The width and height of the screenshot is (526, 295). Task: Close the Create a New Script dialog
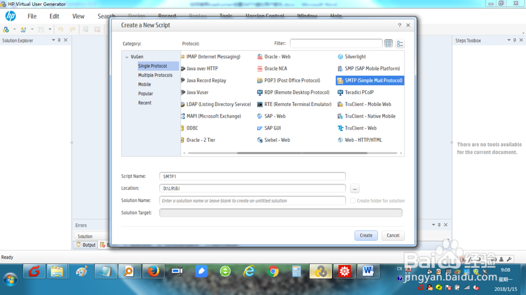pos(408,25)
